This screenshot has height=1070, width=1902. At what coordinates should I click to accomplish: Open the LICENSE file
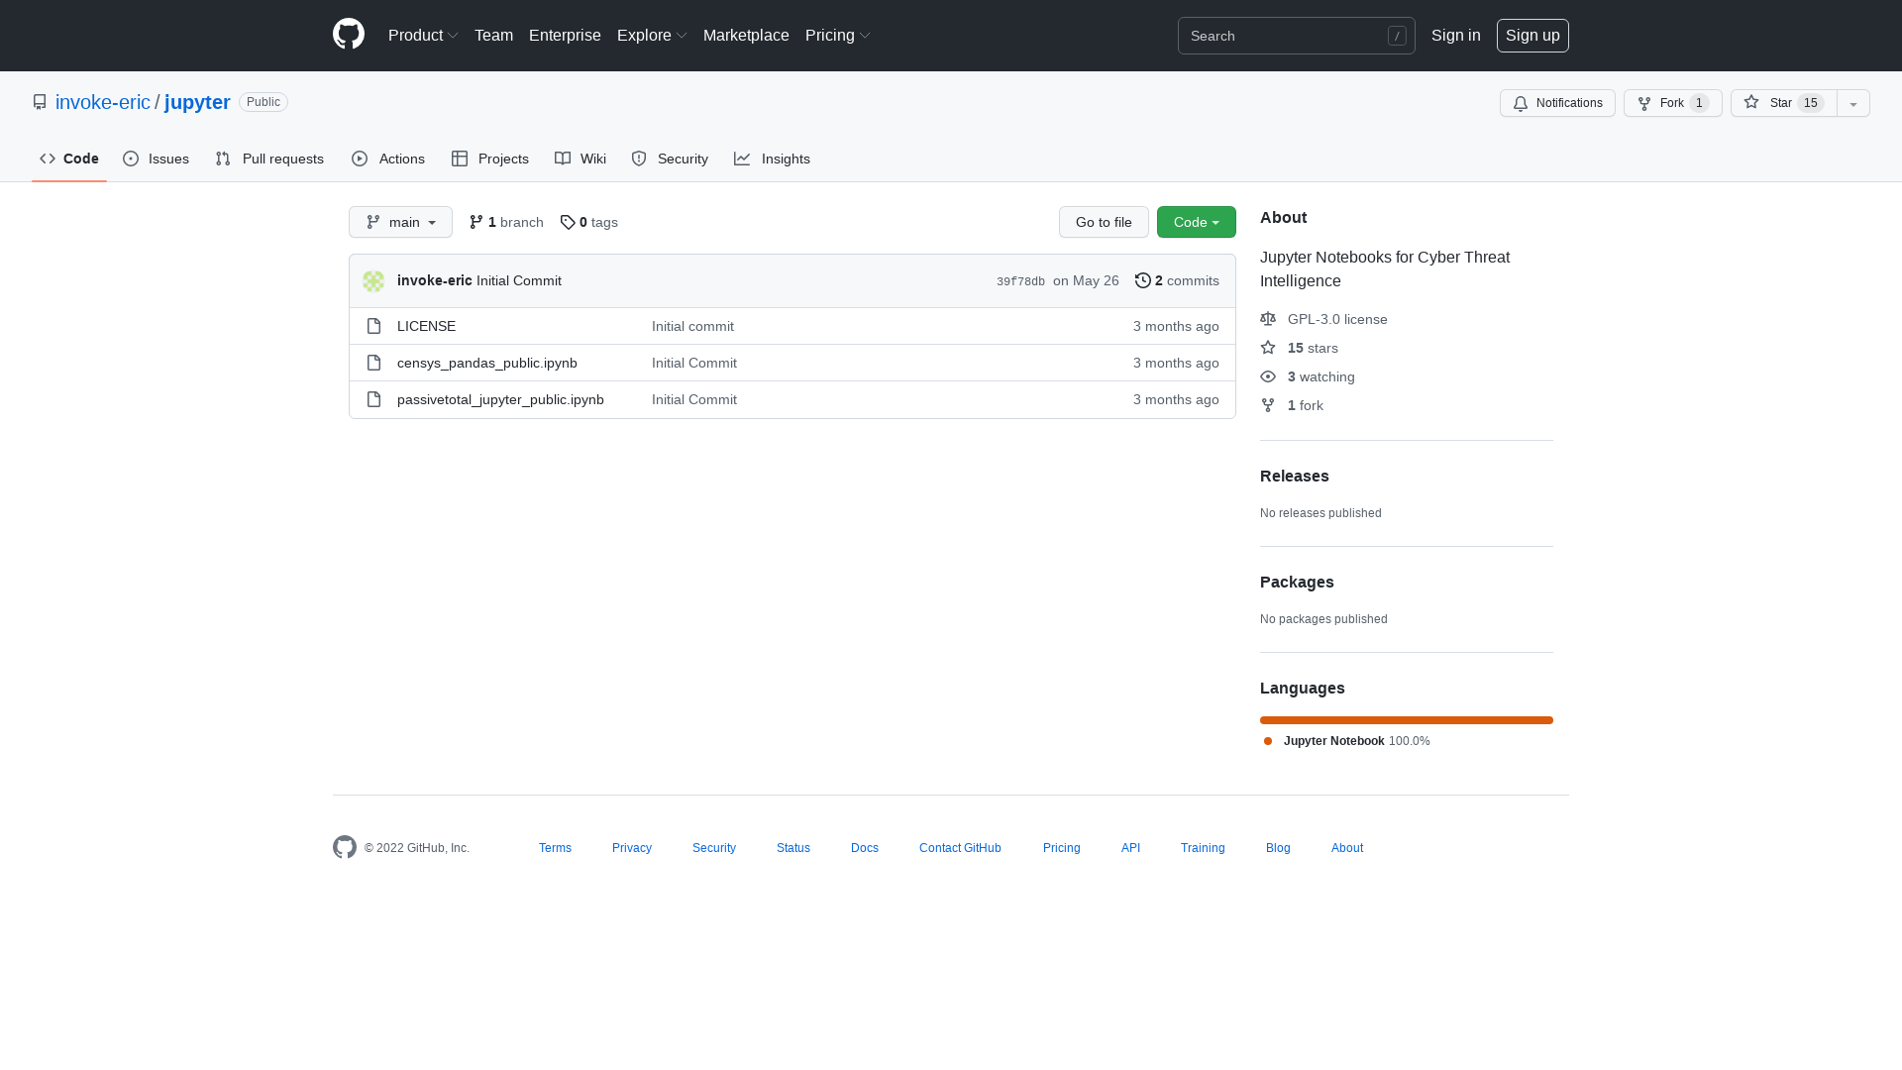pyautogui.click(x=426, y=326)
